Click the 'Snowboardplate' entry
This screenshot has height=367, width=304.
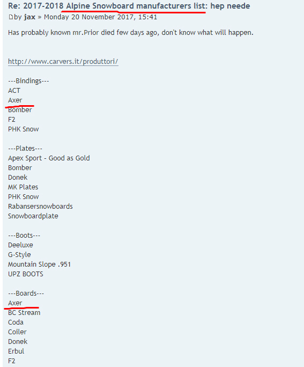point(33,216)
